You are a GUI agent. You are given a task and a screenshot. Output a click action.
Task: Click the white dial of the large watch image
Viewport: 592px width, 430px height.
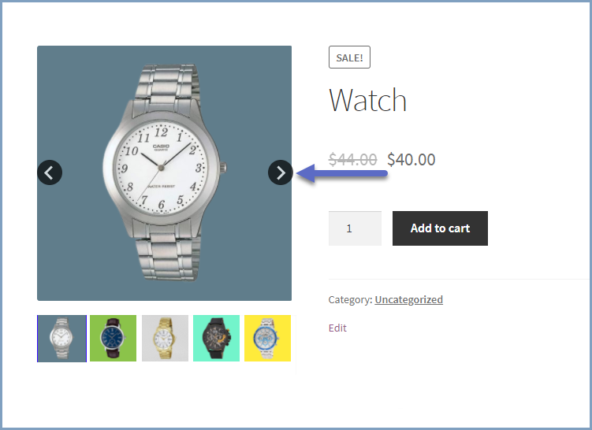[x=162, y=168]
